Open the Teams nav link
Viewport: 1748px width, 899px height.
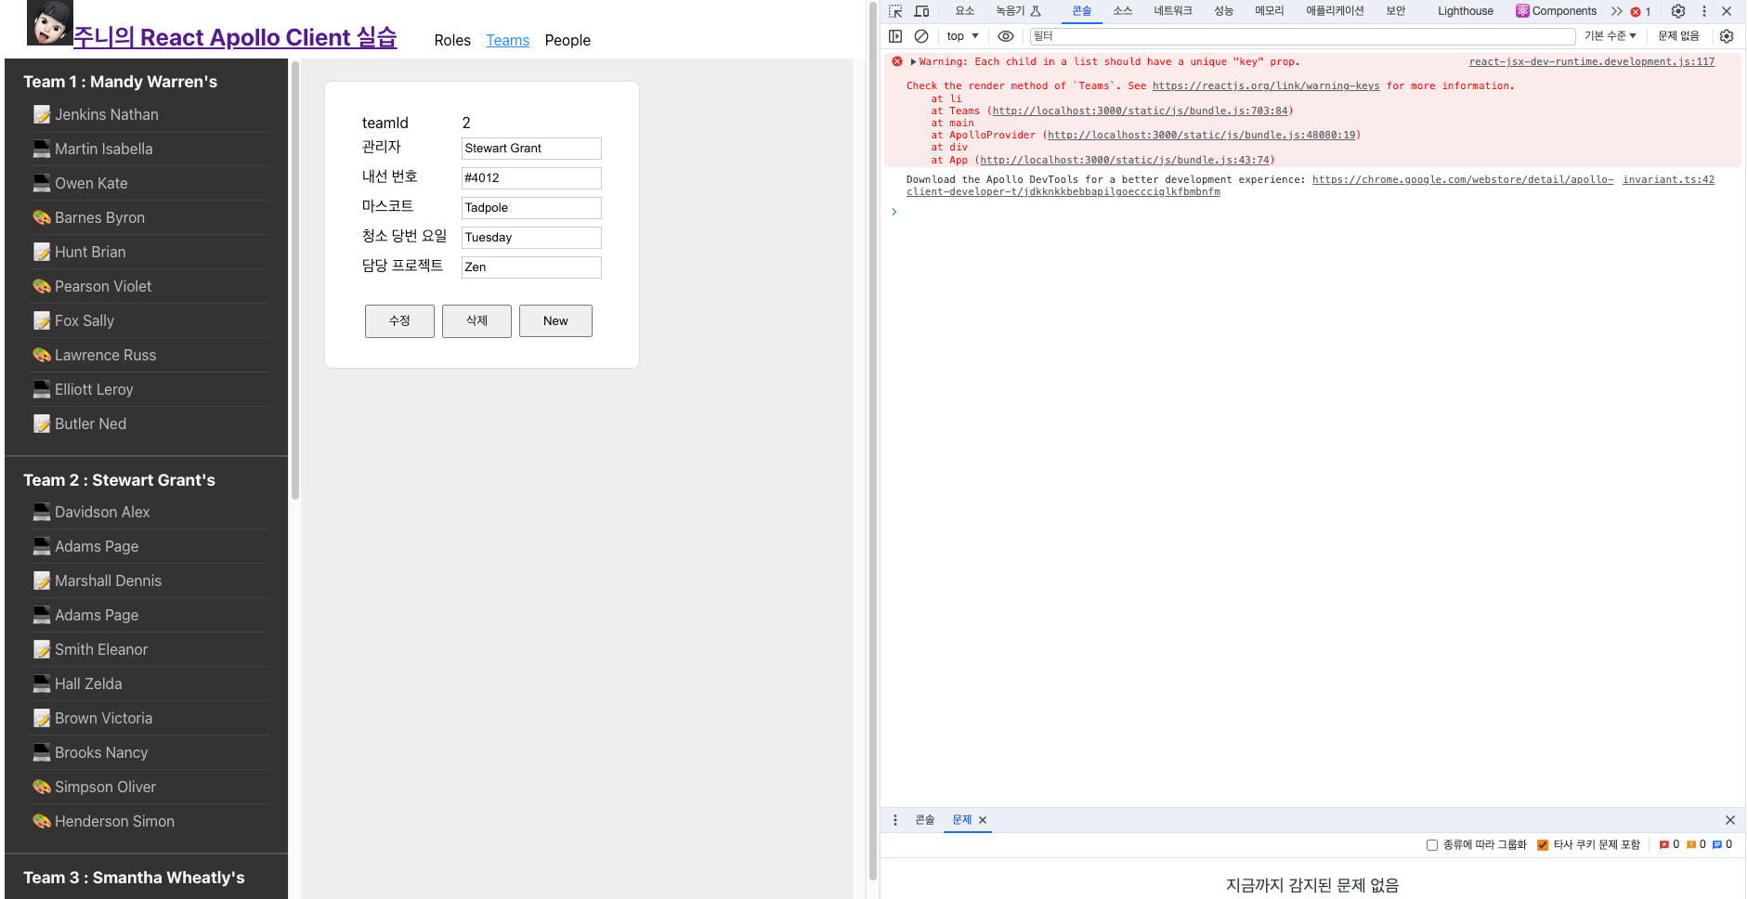click(x=507, y=40)
